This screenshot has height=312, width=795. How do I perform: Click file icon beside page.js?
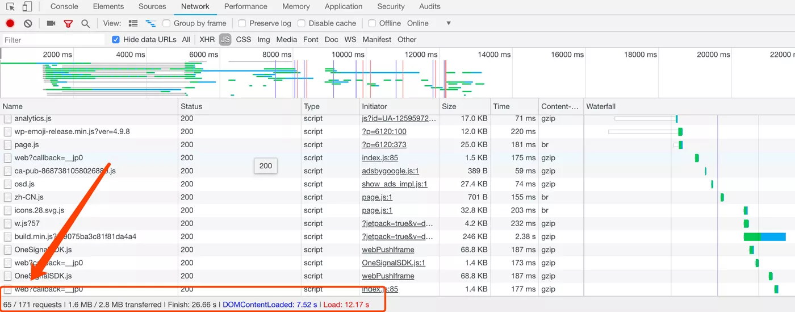click(x=7, y=144)
